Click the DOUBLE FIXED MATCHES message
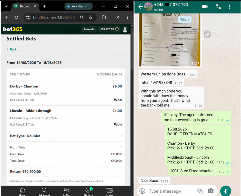 click(x=198, y=146)
